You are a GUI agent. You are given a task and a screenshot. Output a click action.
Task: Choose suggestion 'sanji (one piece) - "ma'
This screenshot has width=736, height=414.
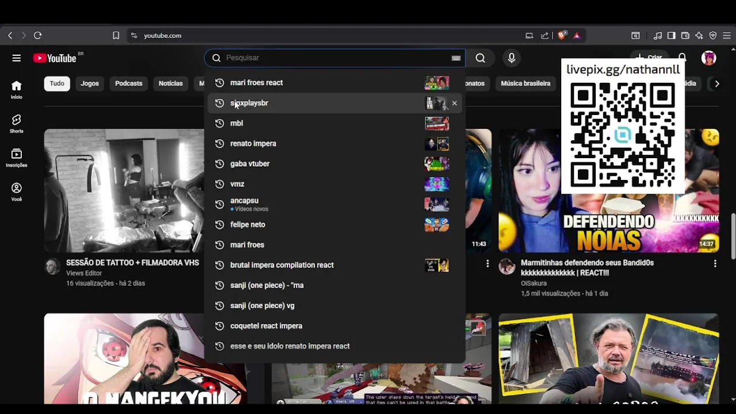pos(334,285)
